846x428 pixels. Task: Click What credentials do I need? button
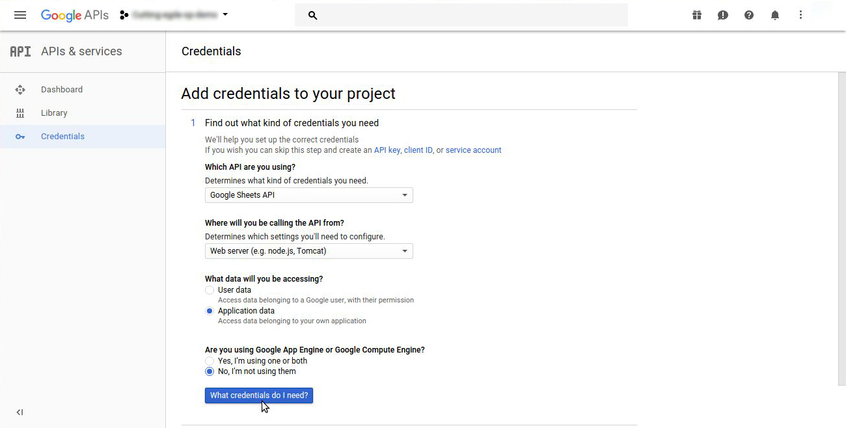[259, 395]
